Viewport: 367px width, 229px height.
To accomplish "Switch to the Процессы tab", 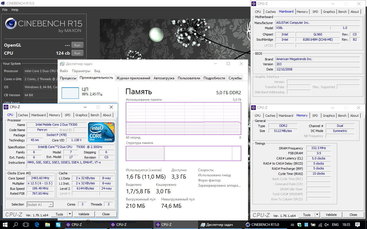I will (68, 78).
